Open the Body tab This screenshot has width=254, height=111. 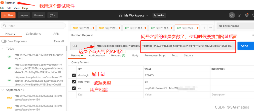tap(135, 56)
